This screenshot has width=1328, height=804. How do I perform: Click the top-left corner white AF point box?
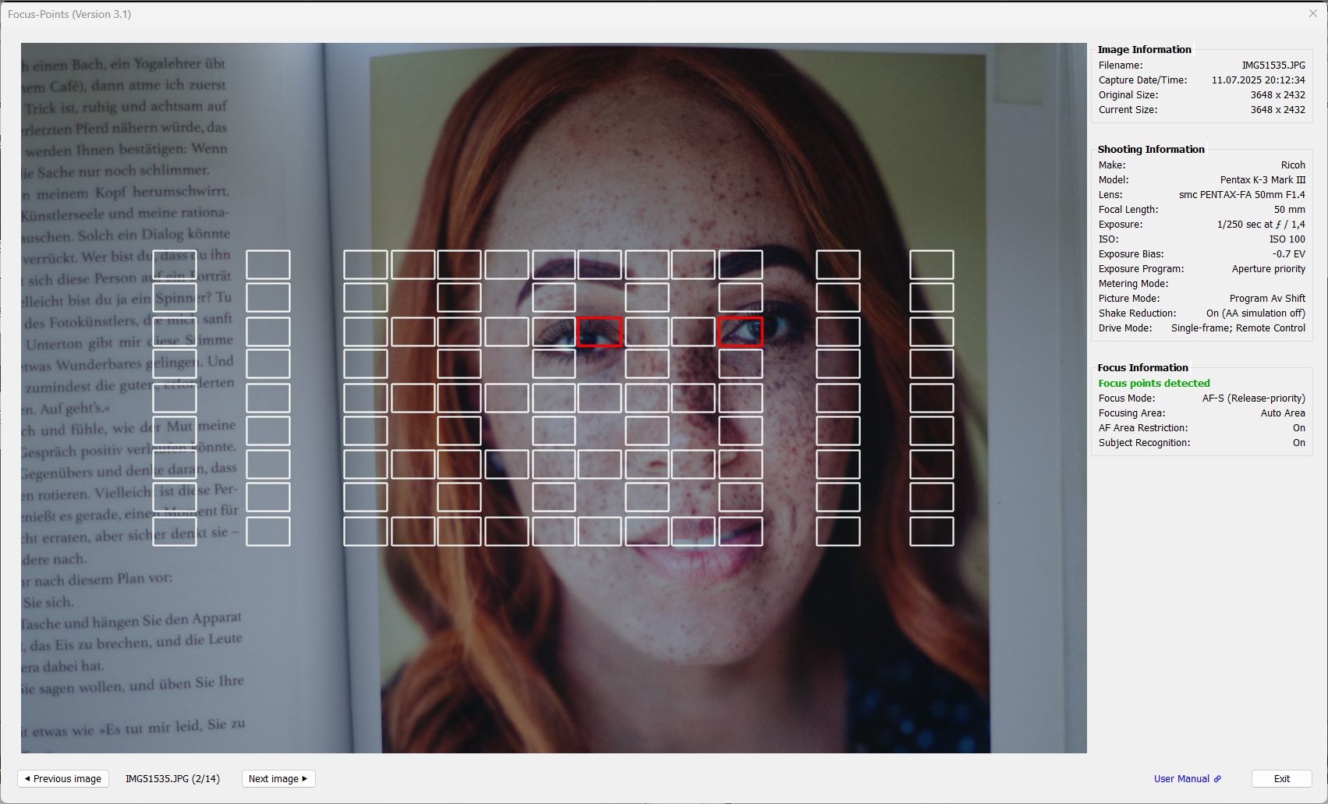click(175, 265)
